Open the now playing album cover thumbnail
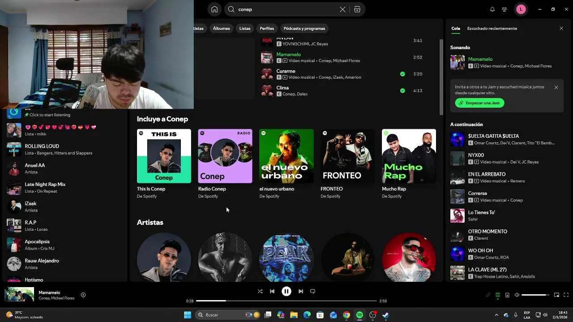573x322 pixels. pos(19,295)
